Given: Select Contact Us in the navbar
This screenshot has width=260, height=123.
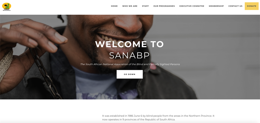Looking at the screenshot, I should click(235, 6).
